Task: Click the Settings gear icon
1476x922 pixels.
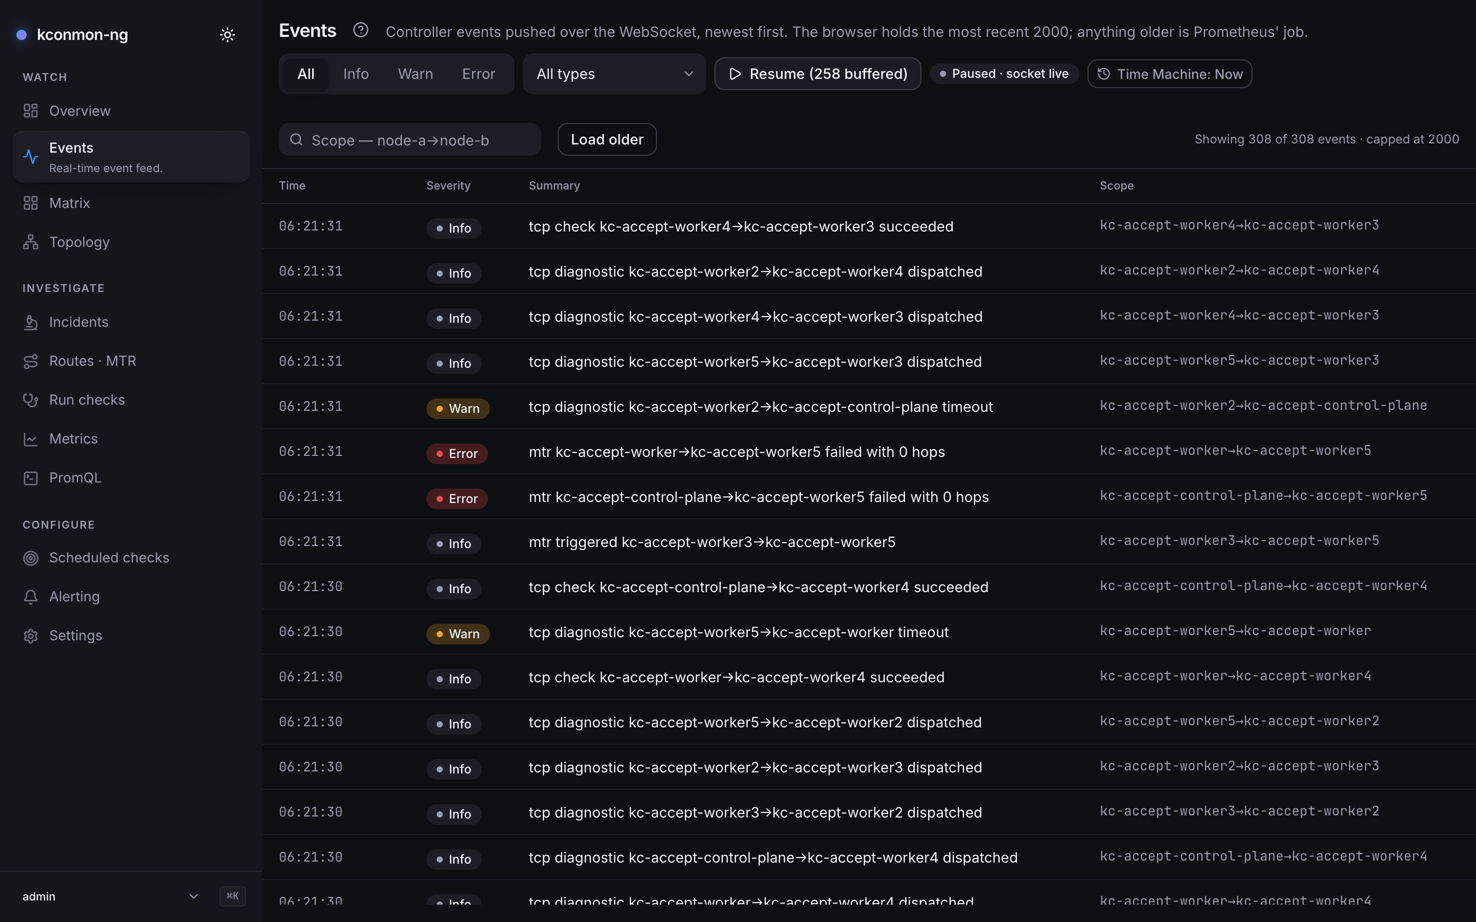Action: [31, 636]
